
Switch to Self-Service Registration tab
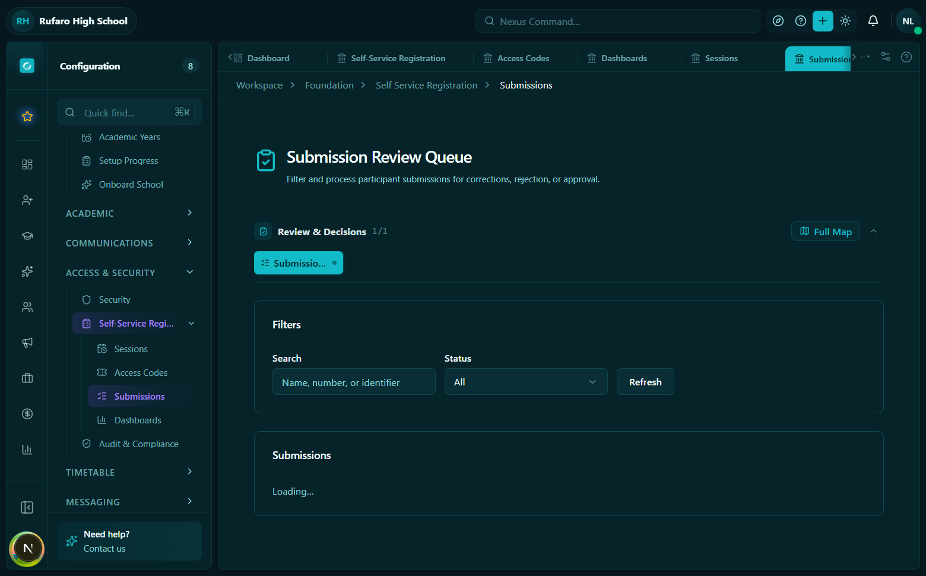point(392,58)
